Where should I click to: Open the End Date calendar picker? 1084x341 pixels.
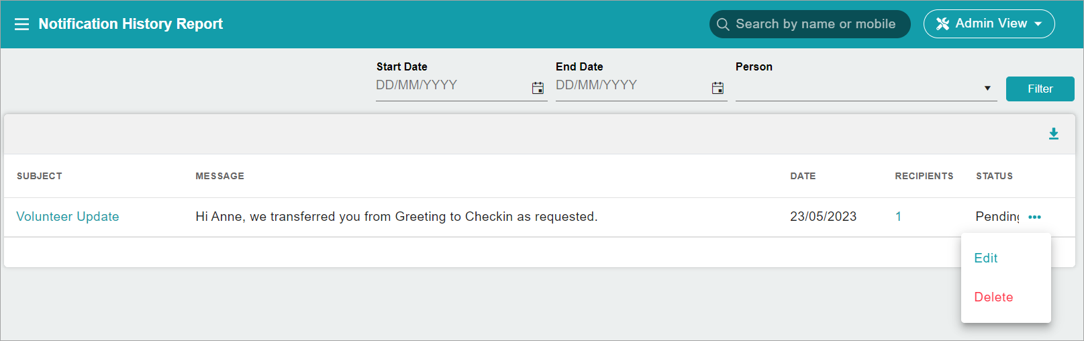click(x=718, y=88)
